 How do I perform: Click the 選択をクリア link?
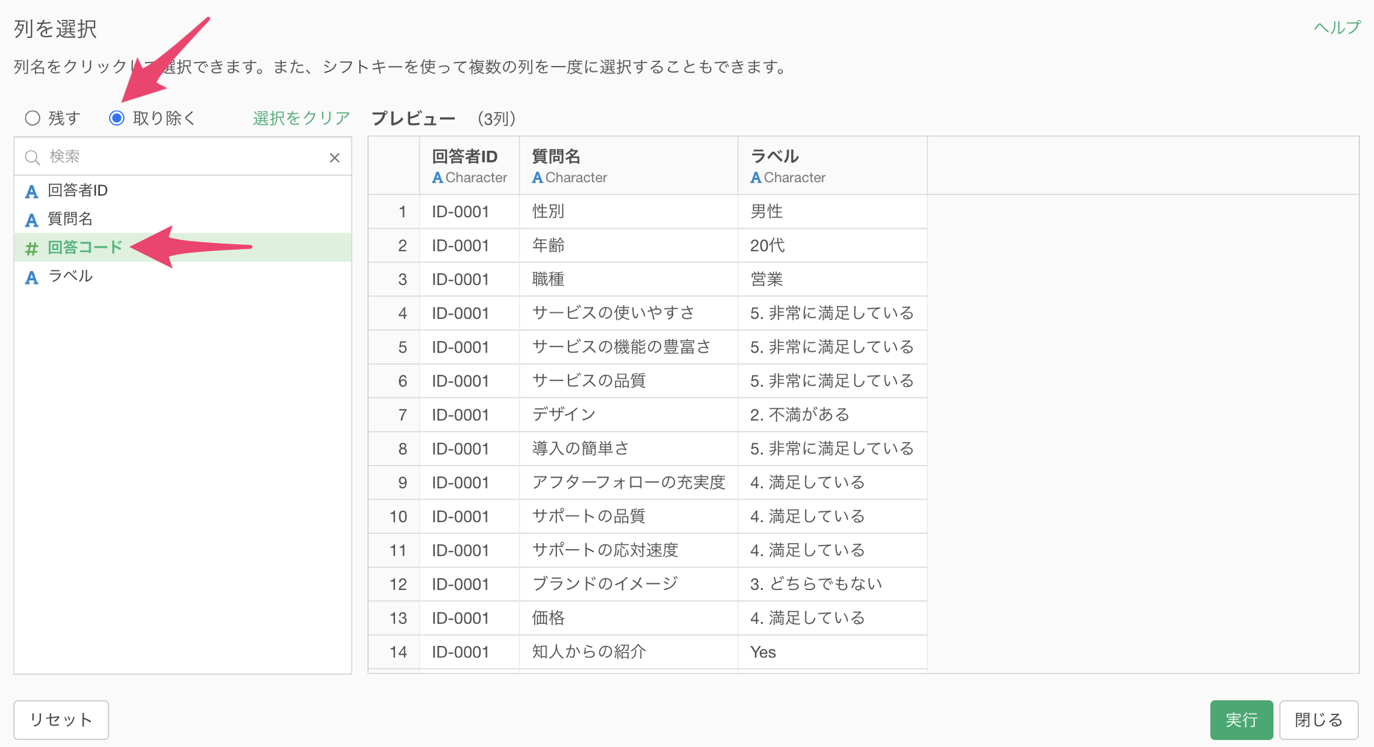301,118
